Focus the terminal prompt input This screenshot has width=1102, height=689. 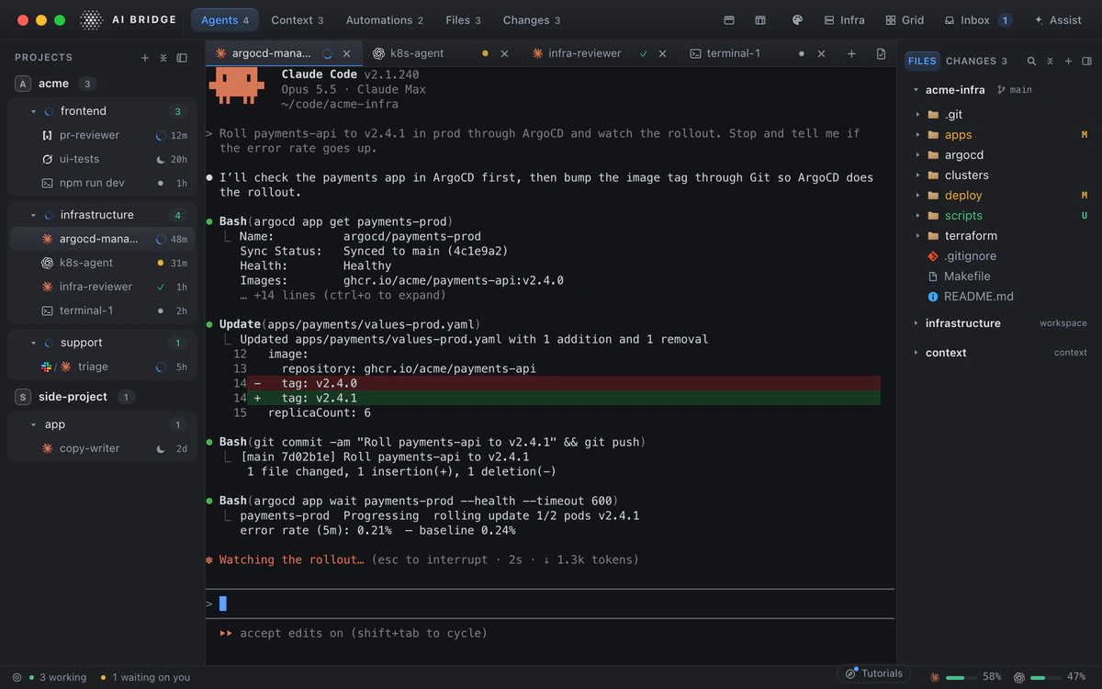(550, 604)
